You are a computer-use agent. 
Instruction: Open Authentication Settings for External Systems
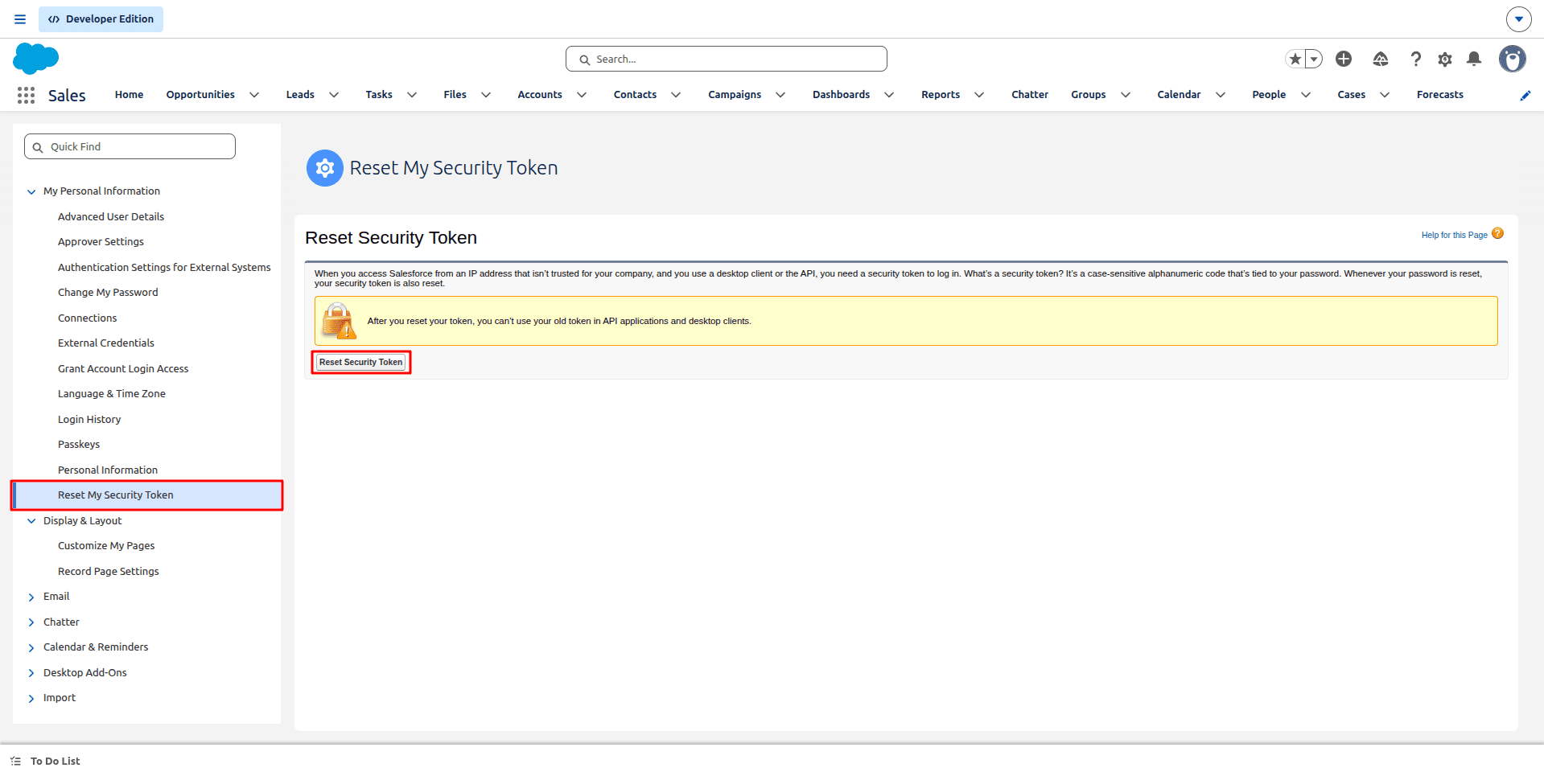[164, 267]
